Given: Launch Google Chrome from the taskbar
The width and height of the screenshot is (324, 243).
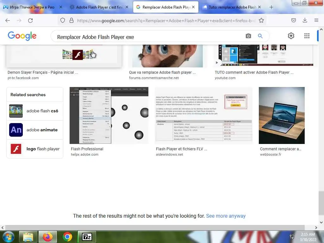Looking at the screenshot, I should 67,237.
